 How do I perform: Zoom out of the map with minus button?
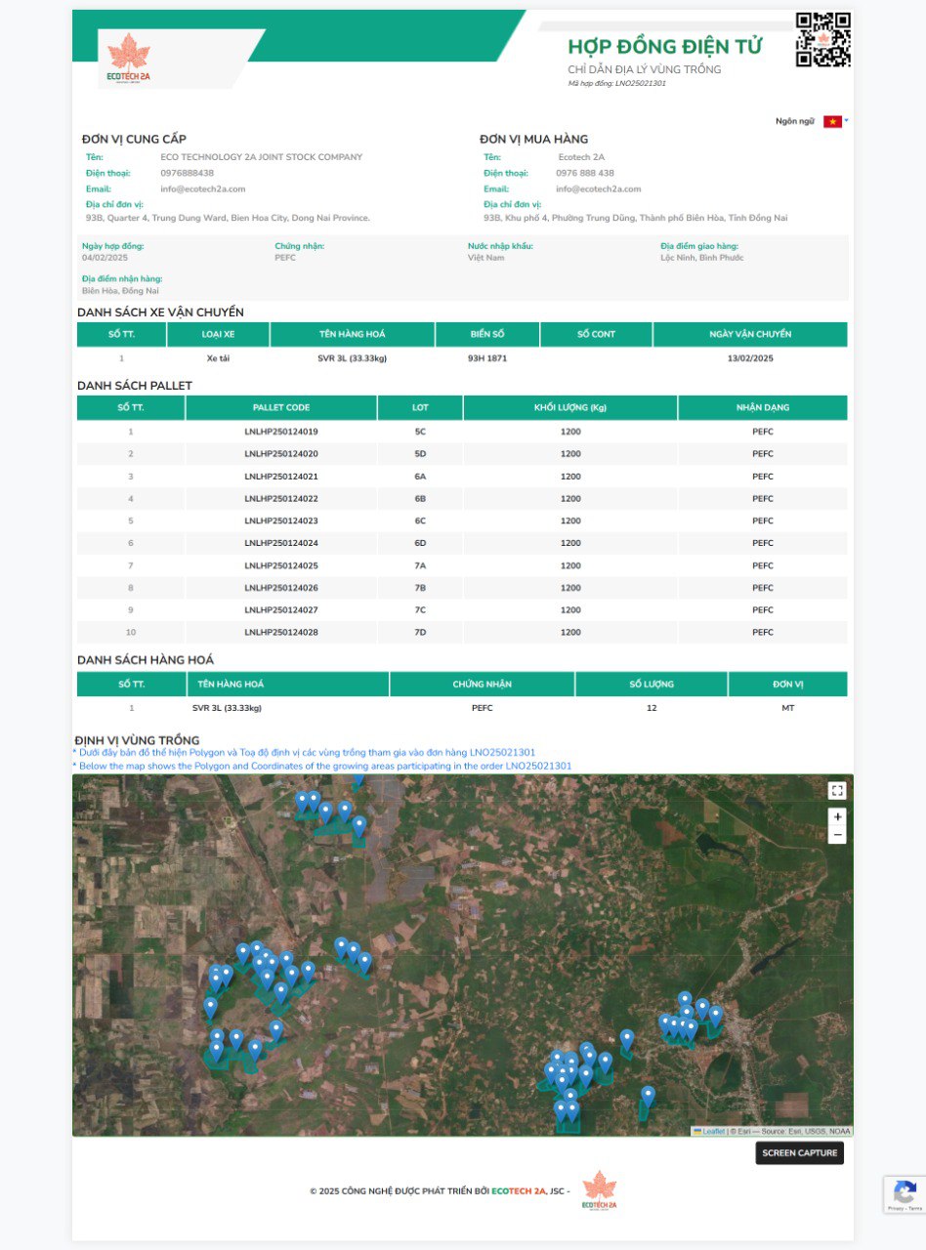(x=836, y=836)
